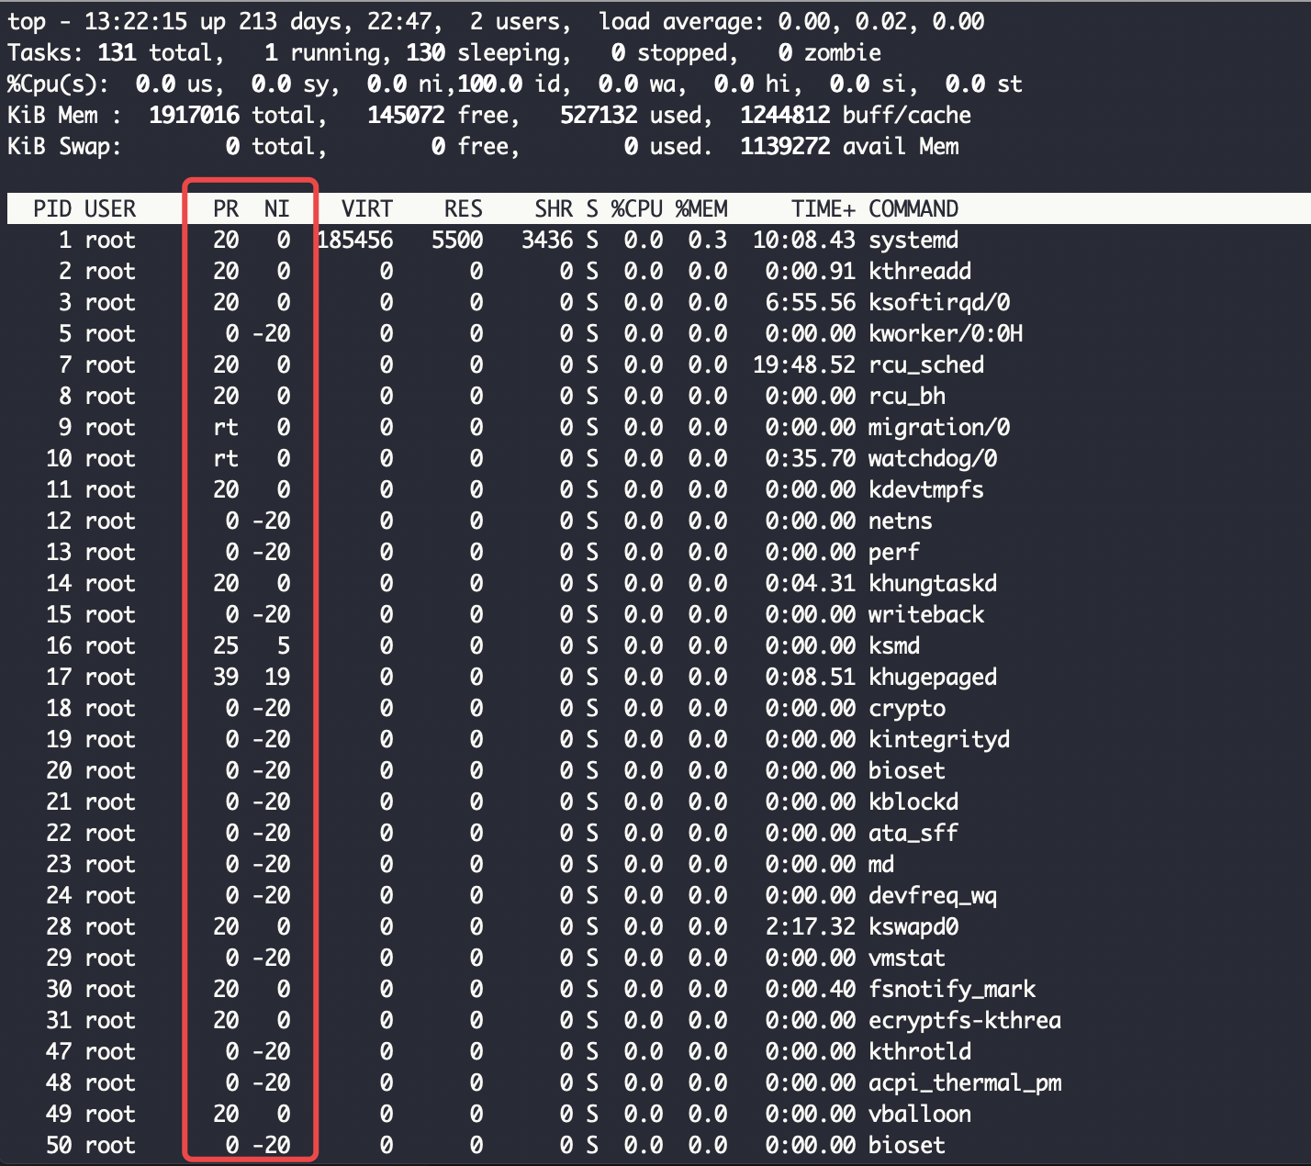1311x1166 pixels.
Task: Click the 1139272 avail Mem value
Action: (x=784, y=147)
